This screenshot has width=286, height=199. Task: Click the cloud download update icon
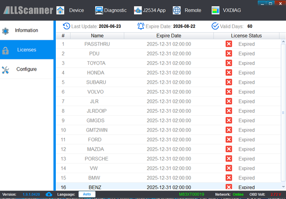tap(49, 195)
